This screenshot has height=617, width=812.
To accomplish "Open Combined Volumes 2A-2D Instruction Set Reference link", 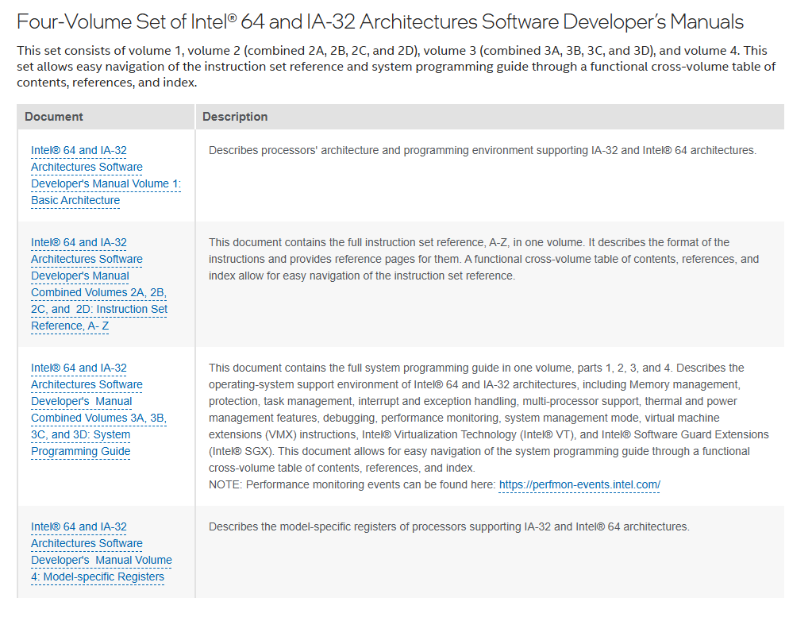I will (x=99, y=284).
